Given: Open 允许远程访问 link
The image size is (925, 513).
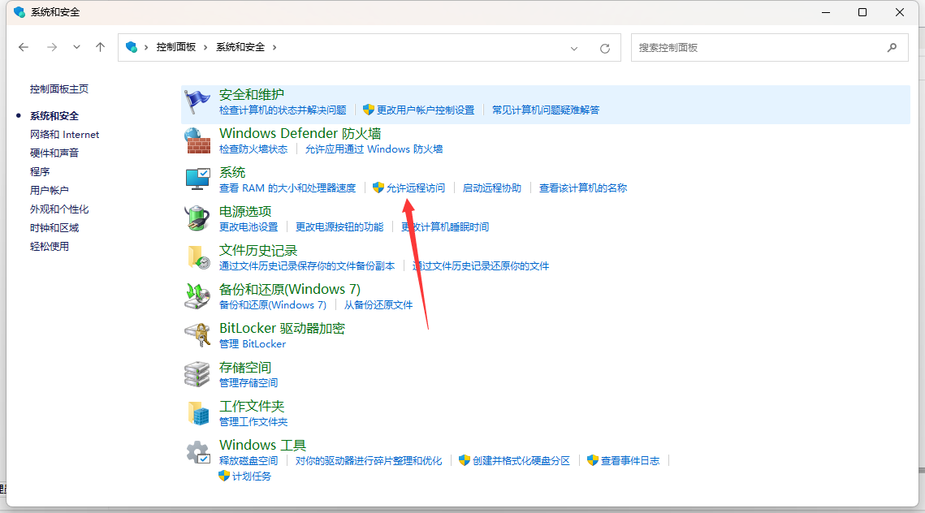Looking at the screenshot, I should click(x=416, y=188).
